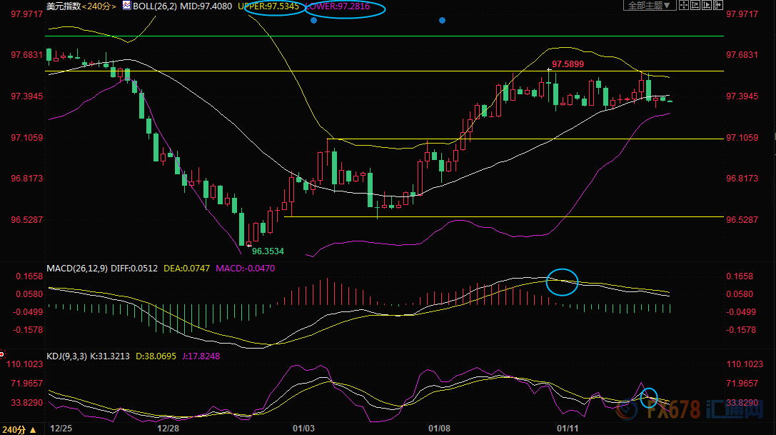The image size is (776, 435).
Task: Click the left blue dot marker near chart top
Action: coord(314,21)
